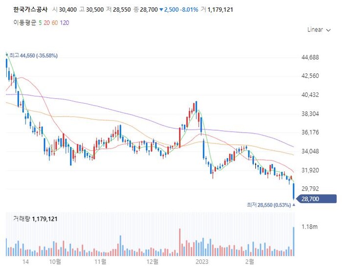Toggle the 60-day moving average line
Image resolution: width=342 pixels, height=277 pixels.
pos(54,23)
